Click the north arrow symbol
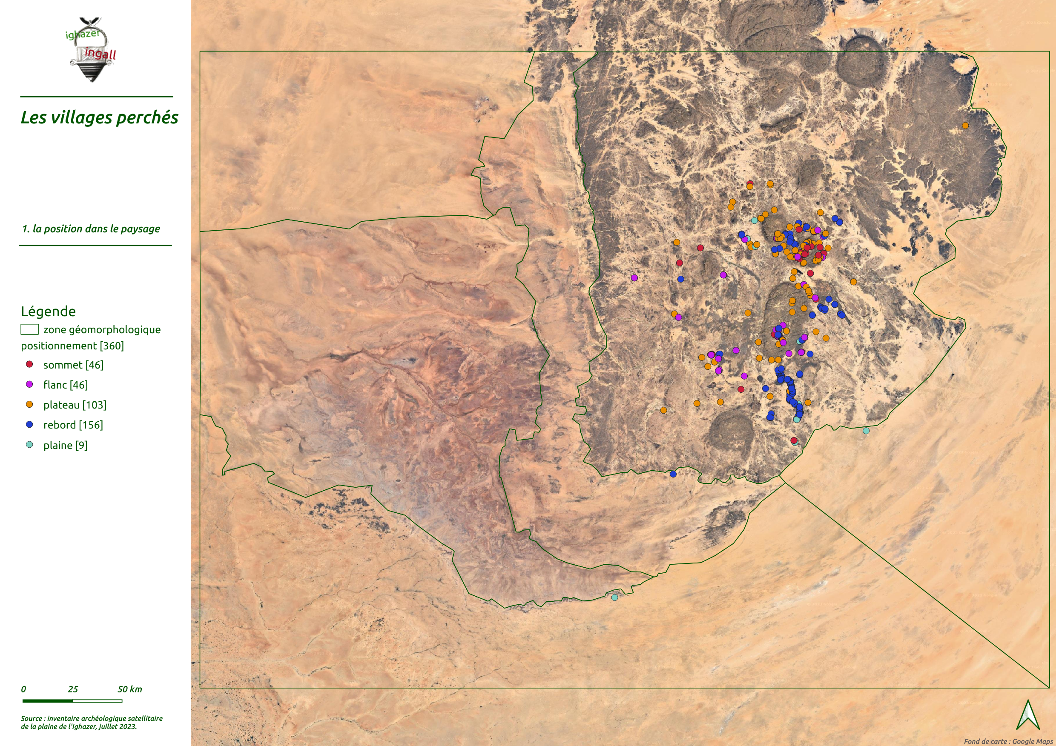 click(1028, 715)
